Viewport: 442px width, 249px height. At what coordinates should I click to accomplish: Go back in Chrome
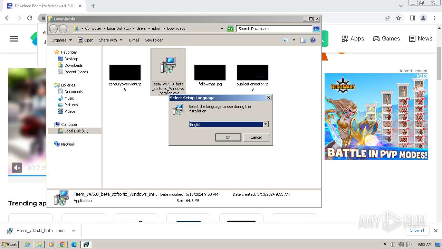(8, 18)
